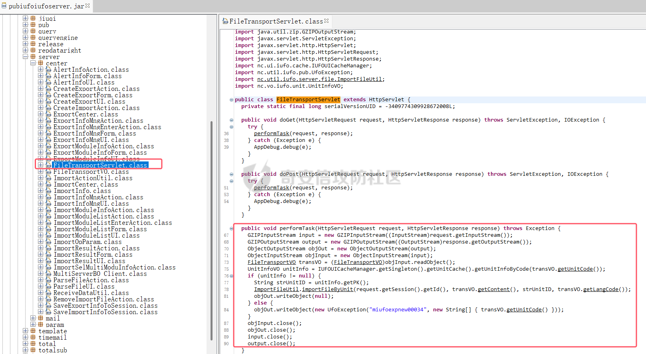
Task: Click the AlertInfoForm.class file icon
Action: point(48,76)
